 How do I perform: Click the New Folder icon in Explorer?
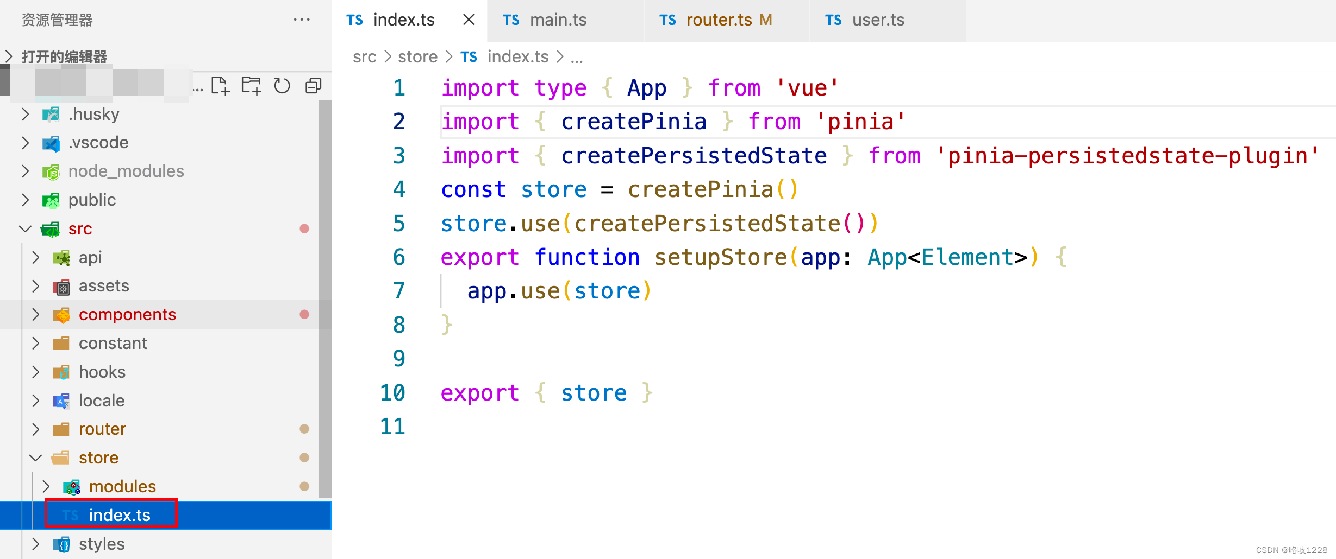point(251,85)
